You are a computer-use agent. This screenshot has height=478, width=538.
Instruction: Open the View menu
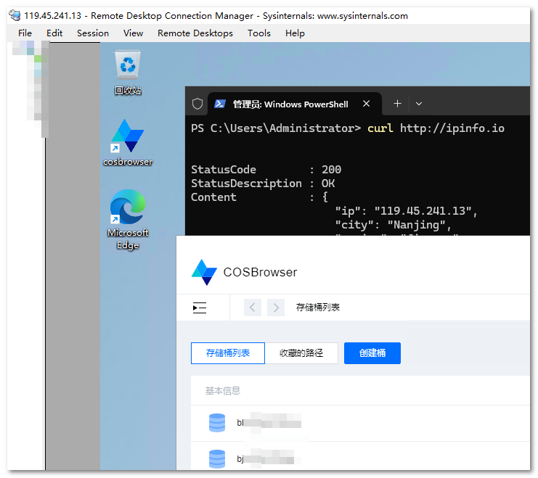coord(133,33)
